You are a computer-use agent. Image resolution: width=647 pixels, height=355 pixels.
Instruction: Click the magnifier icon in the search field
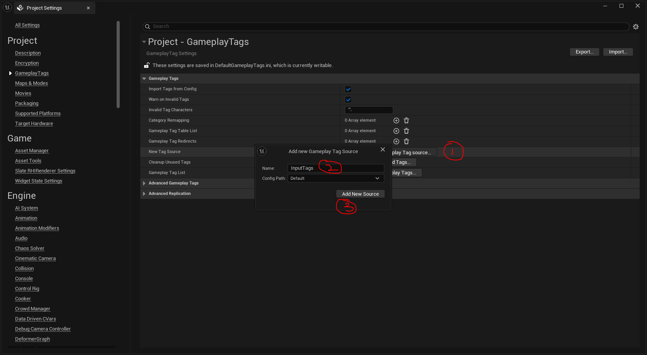click(x=148, y=26)
